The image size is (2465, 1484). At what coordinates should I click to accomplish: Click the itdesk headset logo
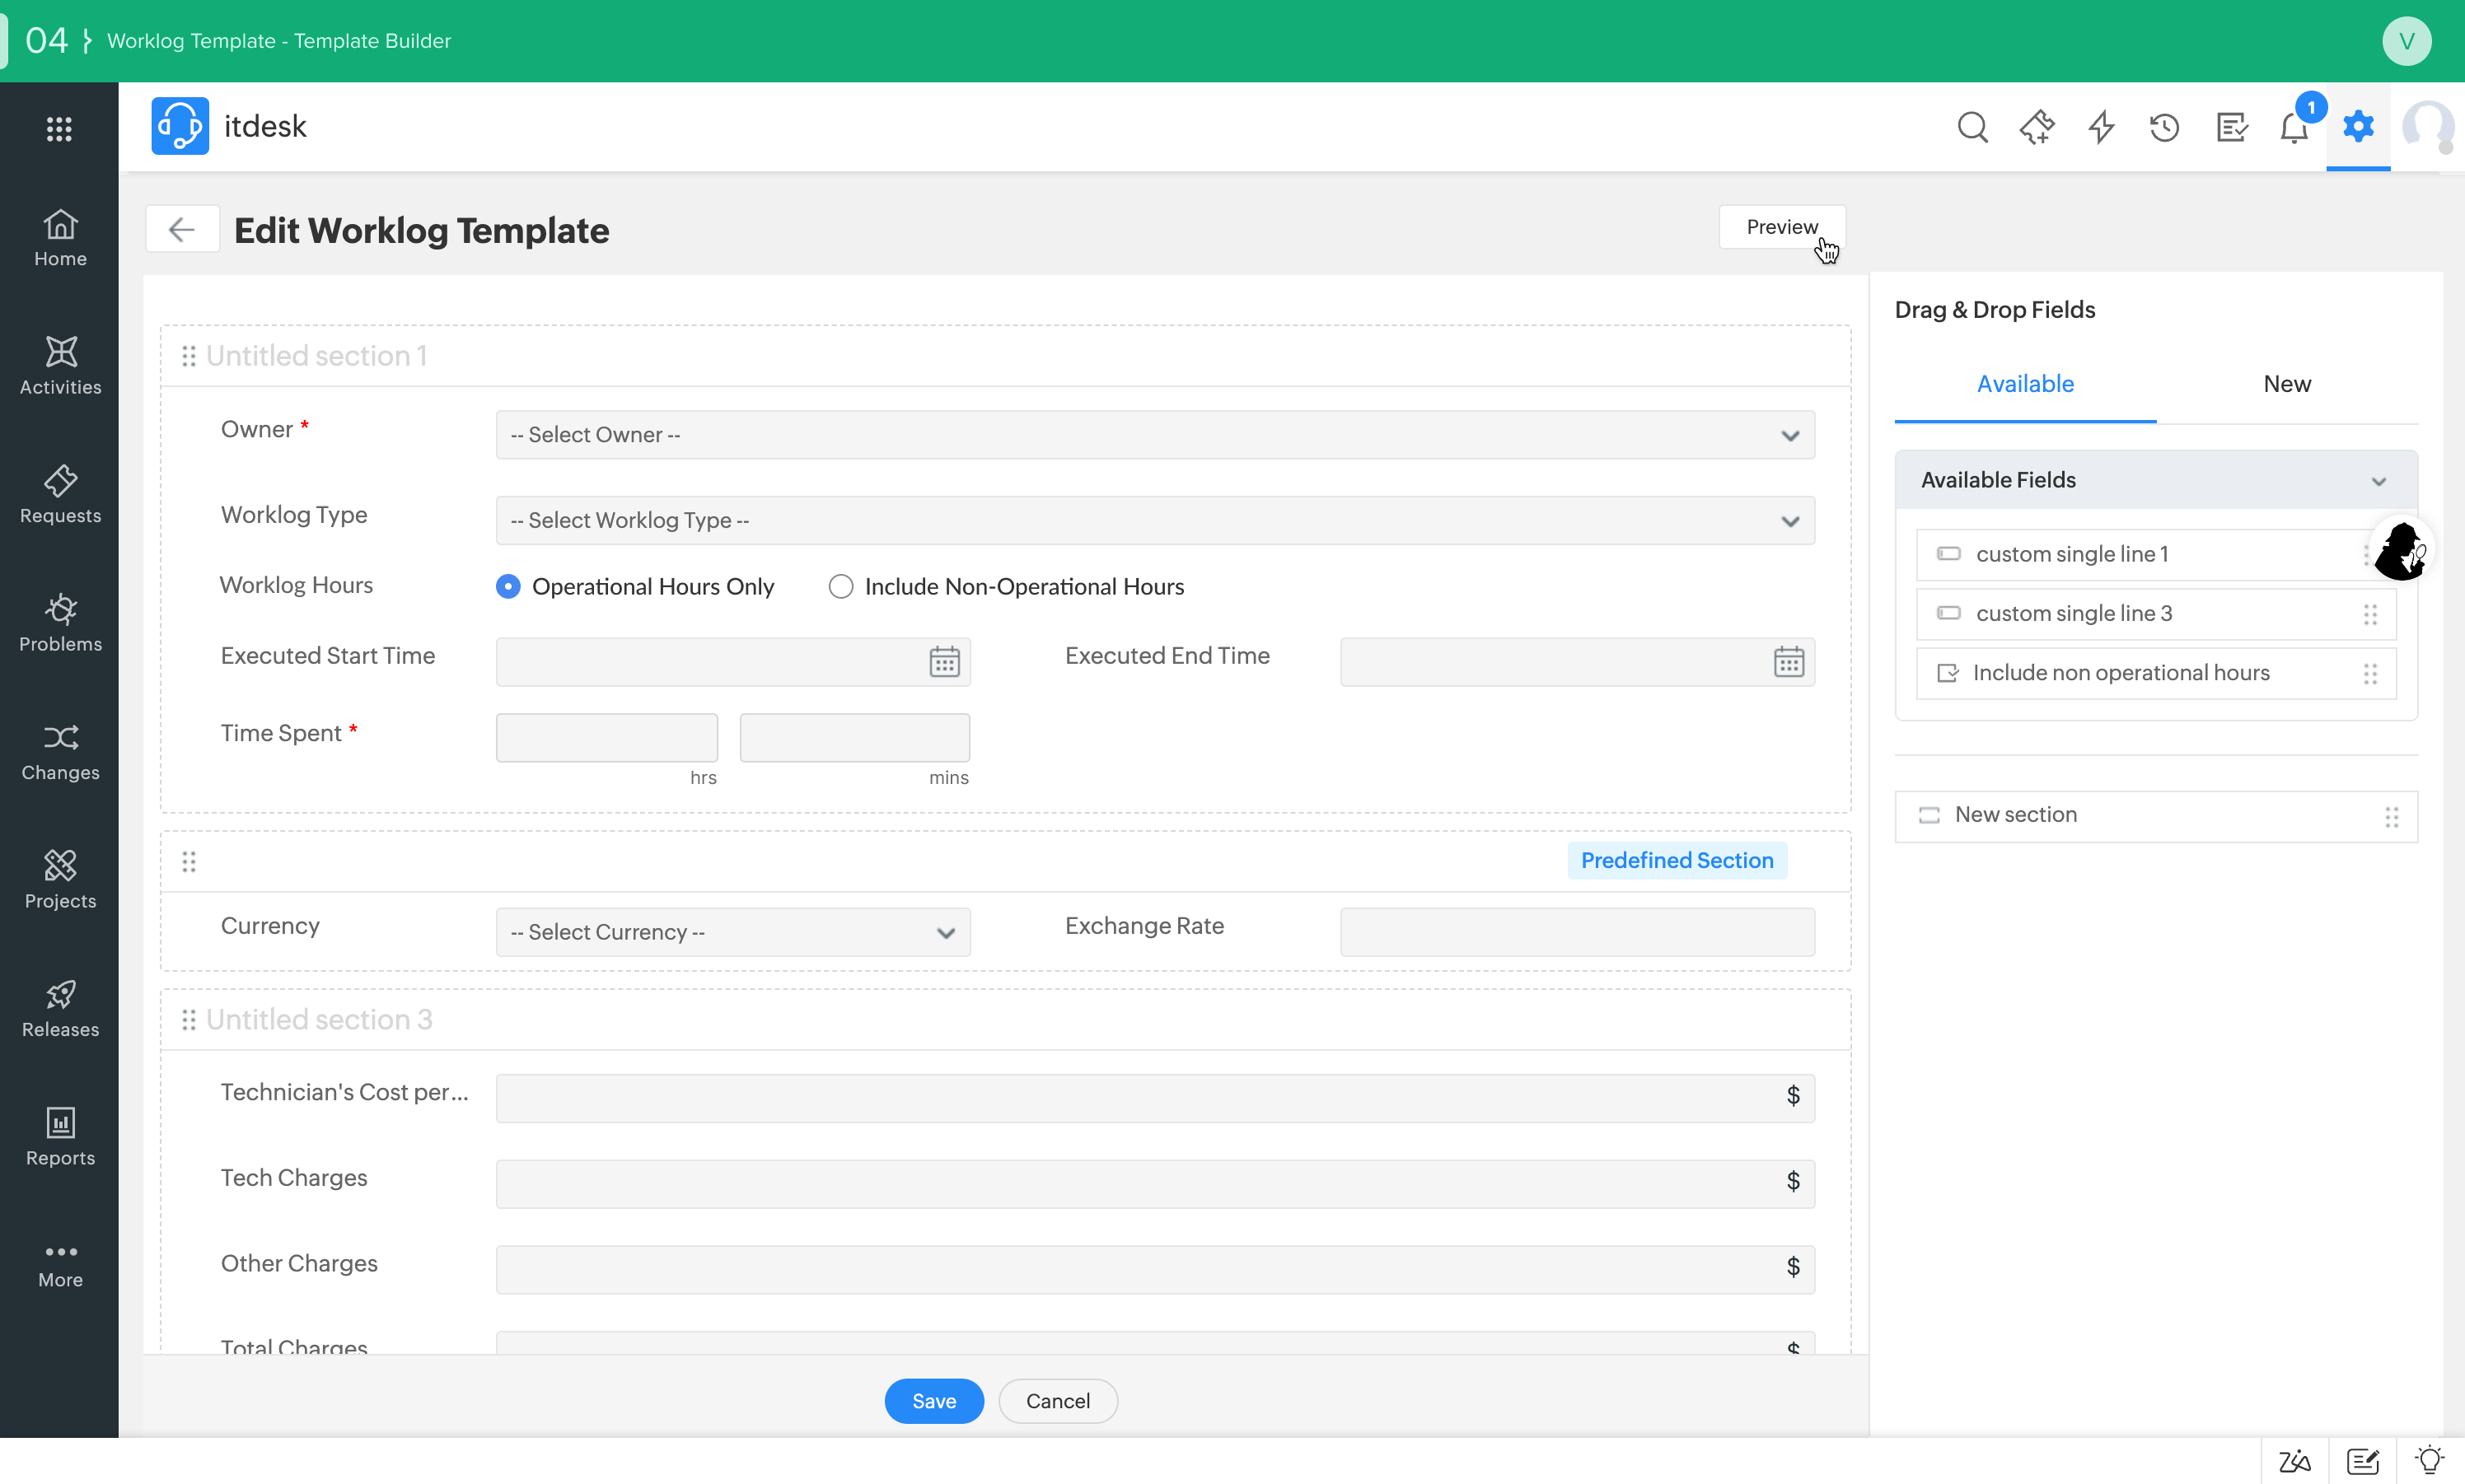[x=180, y=126]
